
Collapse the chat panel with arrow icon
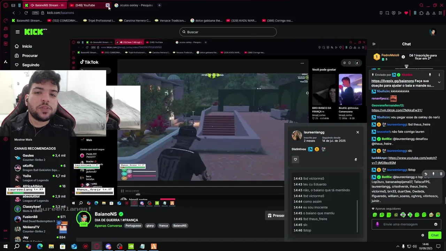point(374,44)
